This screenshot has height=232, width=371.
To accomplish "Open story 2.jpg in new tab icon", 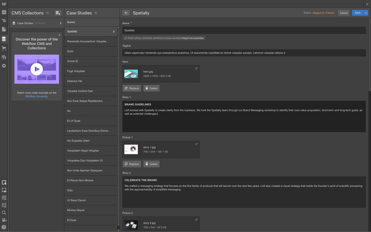I will [196, 220].
